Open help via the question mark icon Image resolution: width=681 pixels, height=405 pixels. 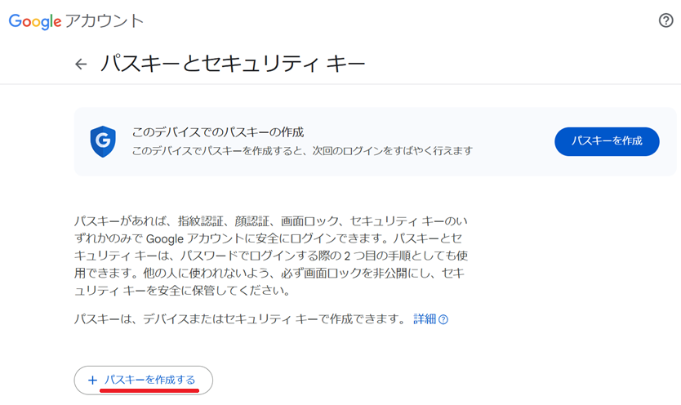(x=665, y=20)
